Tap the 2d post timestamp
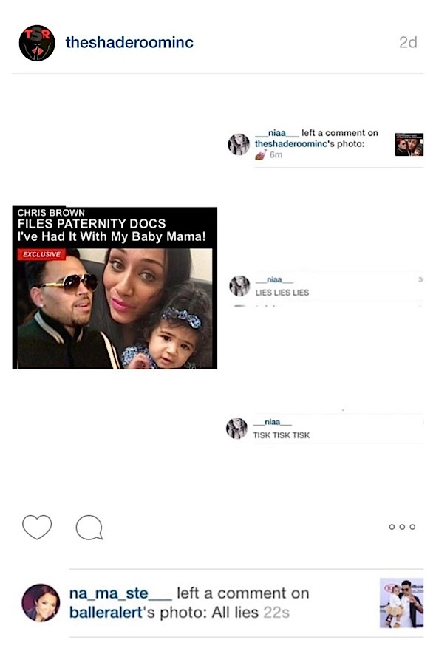The width and height of the screenshot is (436, 654). point(408,42)
